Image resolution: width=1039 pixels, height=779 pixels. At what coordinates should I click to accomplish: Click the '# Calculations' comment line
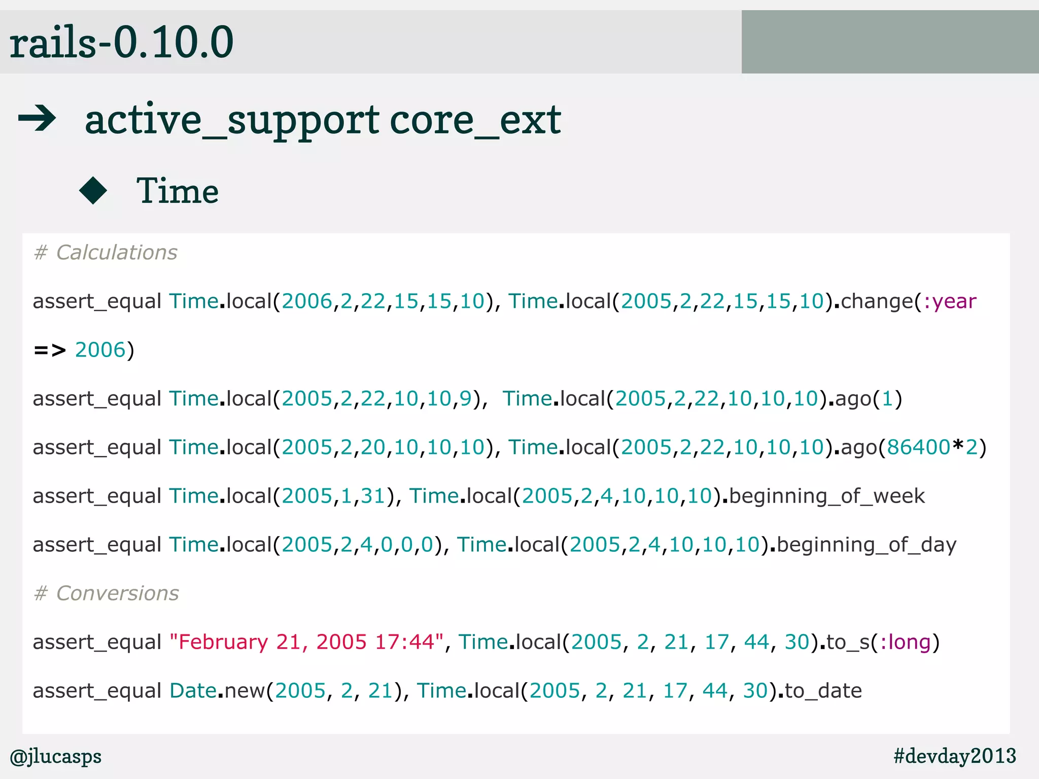[106, 252]
